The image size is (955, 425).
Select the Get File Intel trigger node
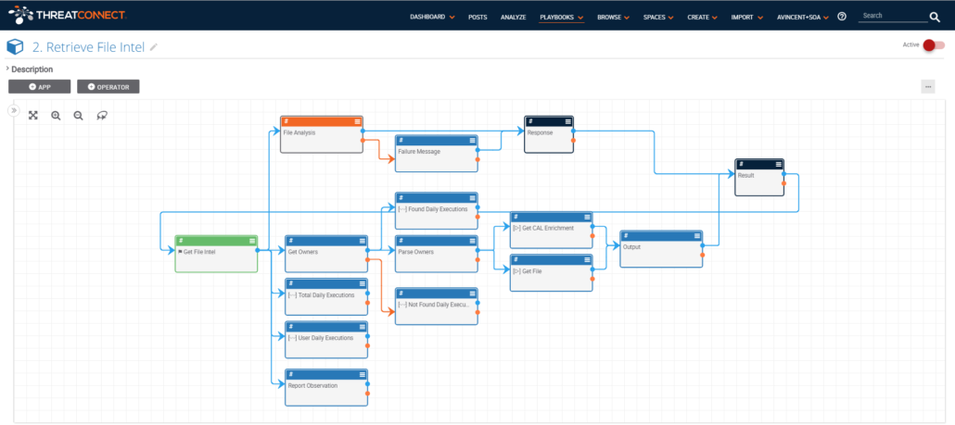pyautogui.click(x=216, y=254)
